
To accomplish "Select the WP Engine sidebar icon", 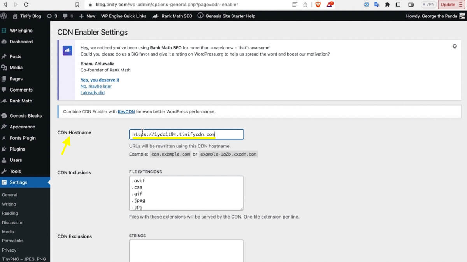I will point(6,30).
